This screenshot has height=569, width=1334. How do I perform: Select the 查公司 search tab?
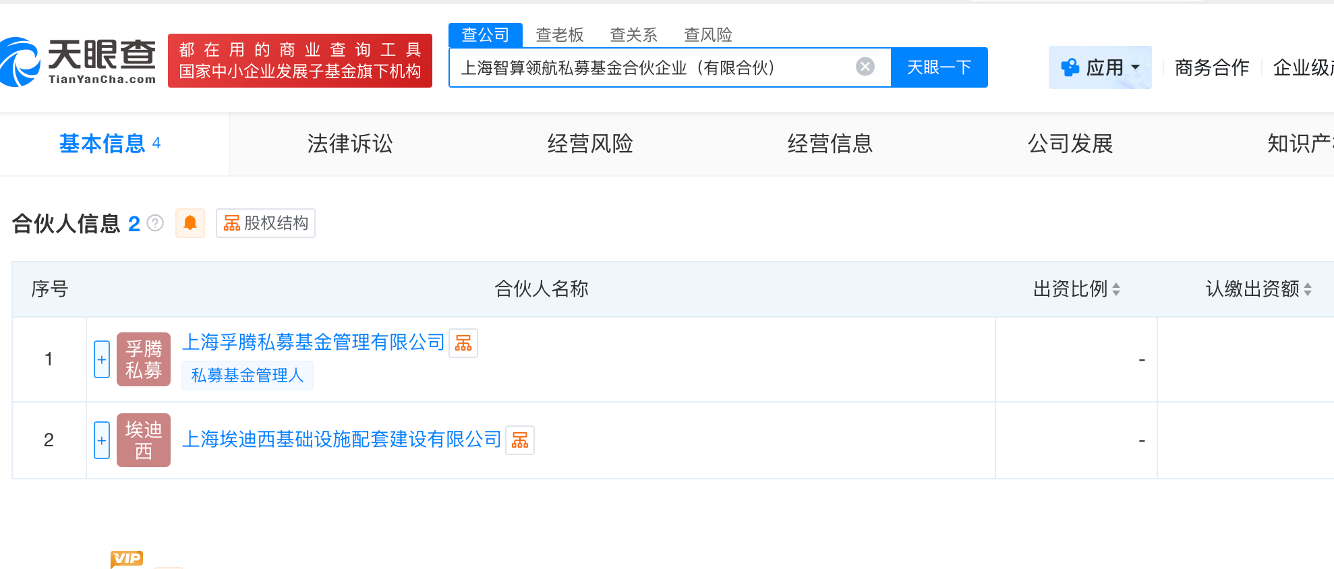coord(486,34)
